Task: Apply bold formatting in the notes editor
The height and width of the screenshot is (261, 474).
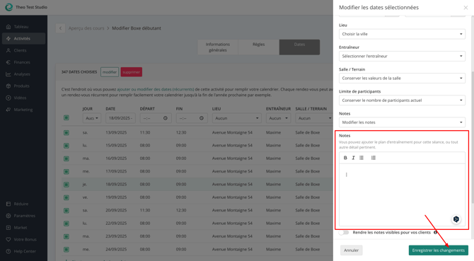Action: point(345,158)
